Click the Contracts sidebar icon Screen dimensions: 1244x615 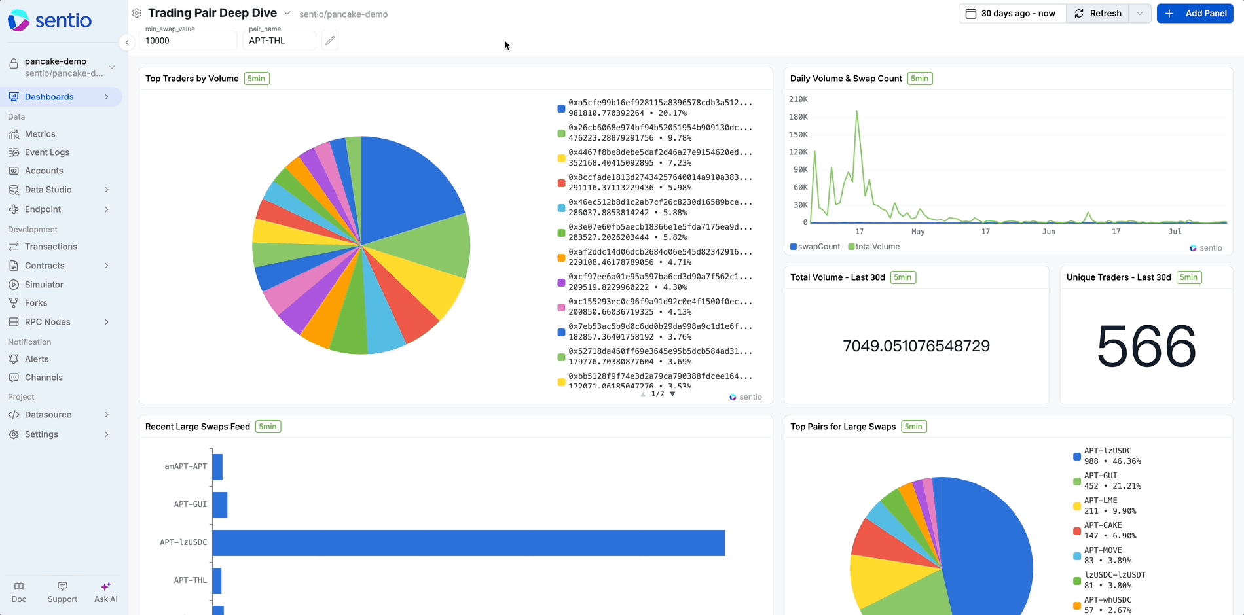[x=13, y=266]
